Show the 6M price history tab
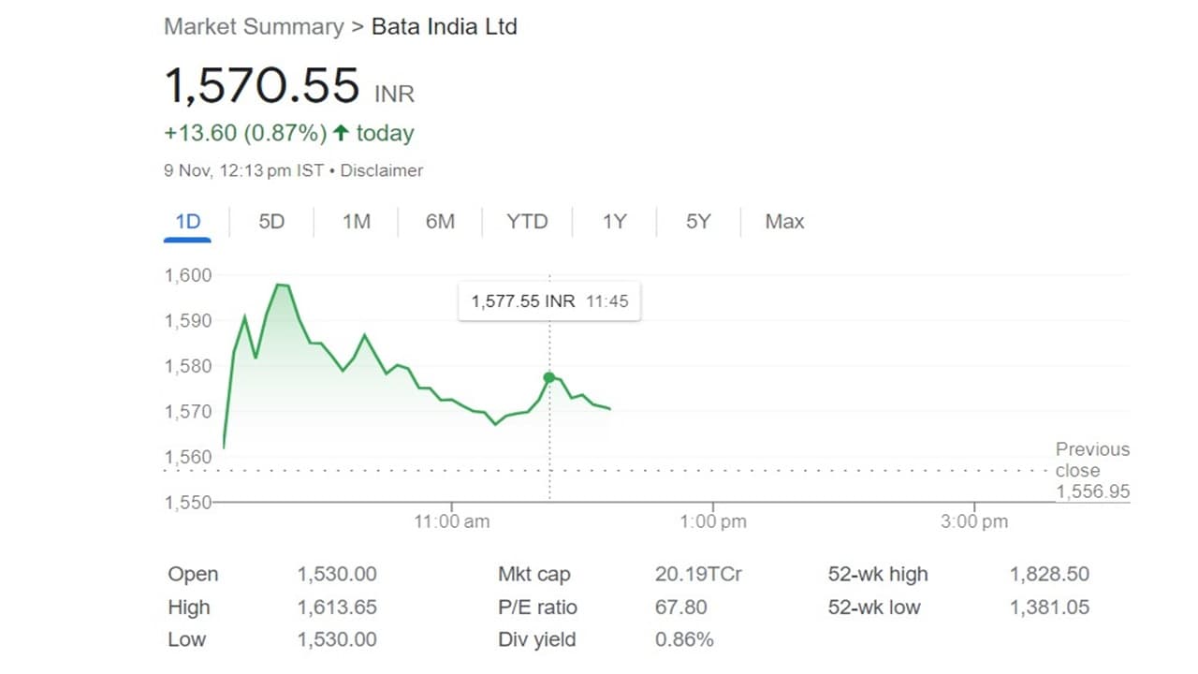This screenshot has height=674, width=1198. click(440, 222)
